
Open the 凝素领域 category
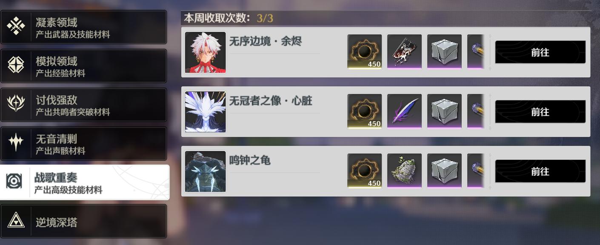pyautogui.click(x=83, y=27)
